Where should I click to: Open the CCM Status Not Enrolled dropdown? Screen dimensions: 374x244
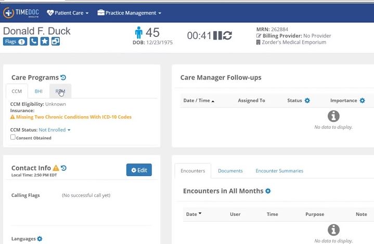[55, 130]
